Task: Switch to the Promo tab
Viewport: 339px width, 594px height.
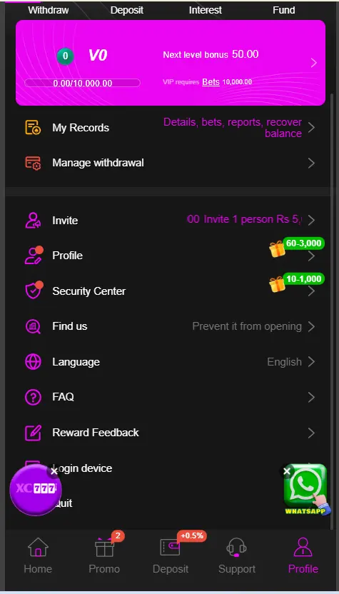Action: 104,555
